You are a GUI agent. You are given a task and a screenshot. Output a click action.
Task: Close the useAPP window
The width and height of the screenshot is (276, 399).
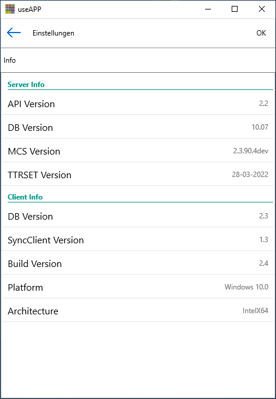pyautogui.click(x=261, y=9)
